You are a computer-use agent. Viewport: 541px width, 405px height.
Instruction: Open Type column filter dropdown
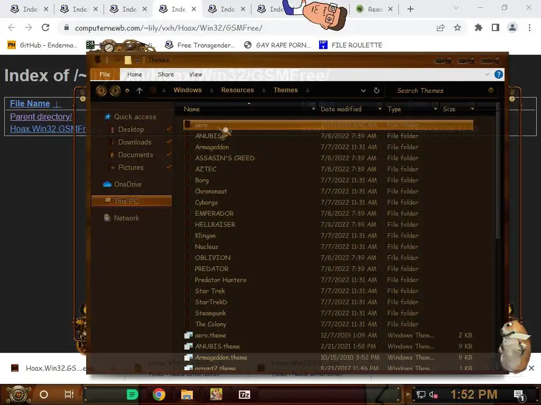435,109
